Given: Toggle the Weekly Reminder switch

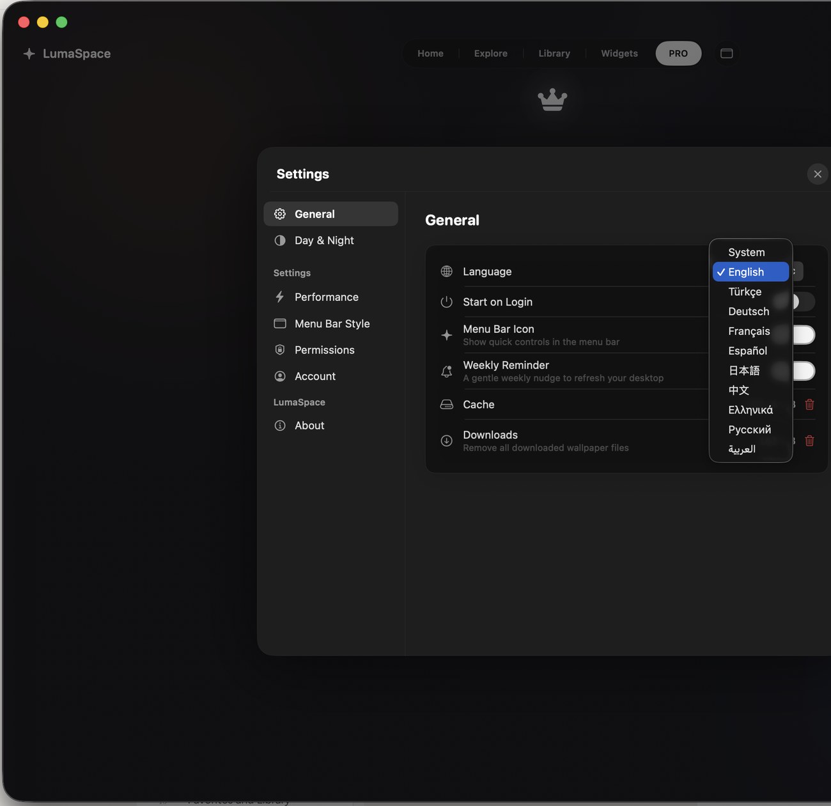Looking at the screenshot, I should 803,371.
